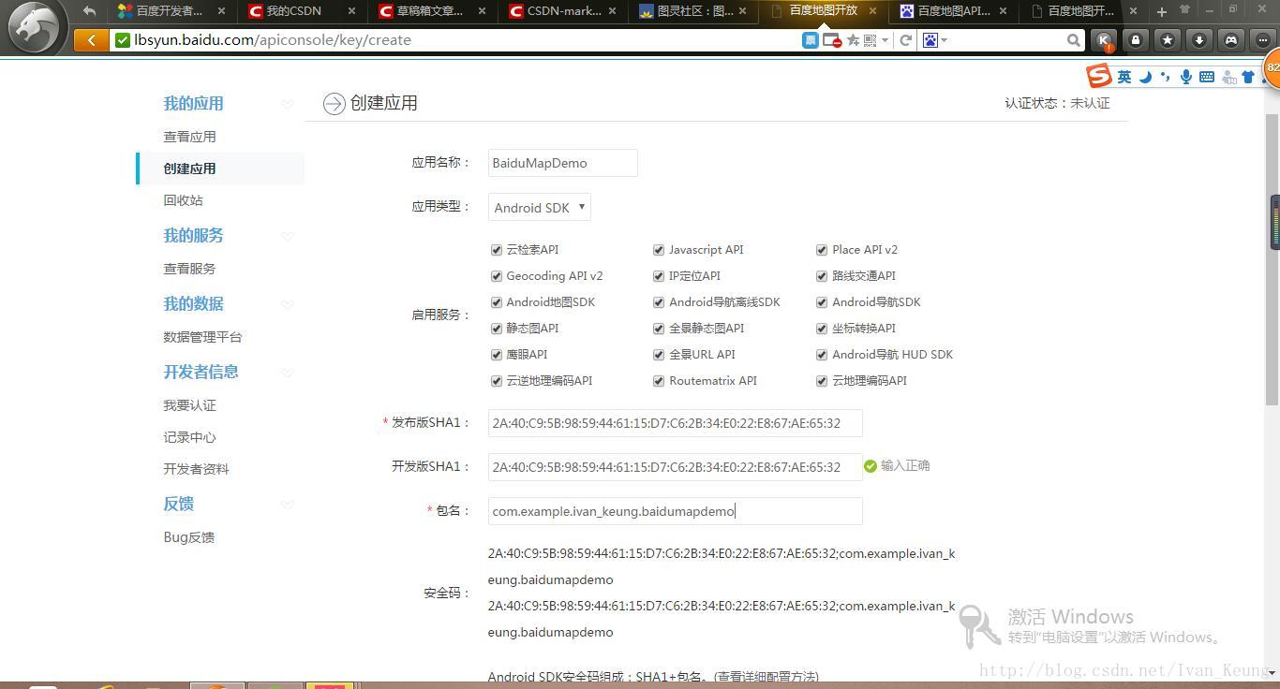Collapse the 我的服务 sidebar section chevron

[x=288, y=236]
